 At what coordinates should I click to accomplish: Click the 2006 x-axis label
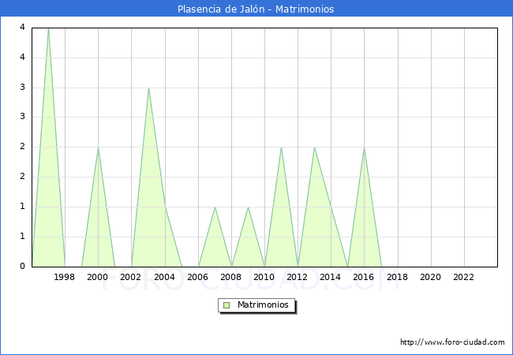click(197, 277)
